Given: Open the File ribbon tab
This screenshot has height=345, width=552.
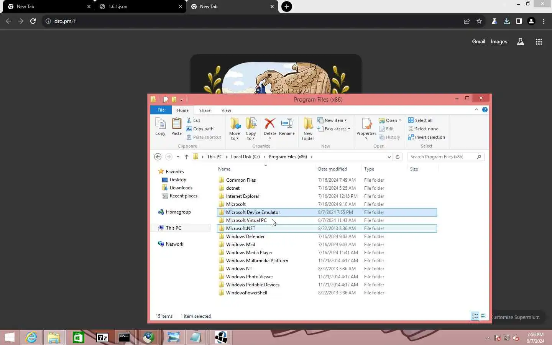Looking at the screenshot, I should pos(161,110).
